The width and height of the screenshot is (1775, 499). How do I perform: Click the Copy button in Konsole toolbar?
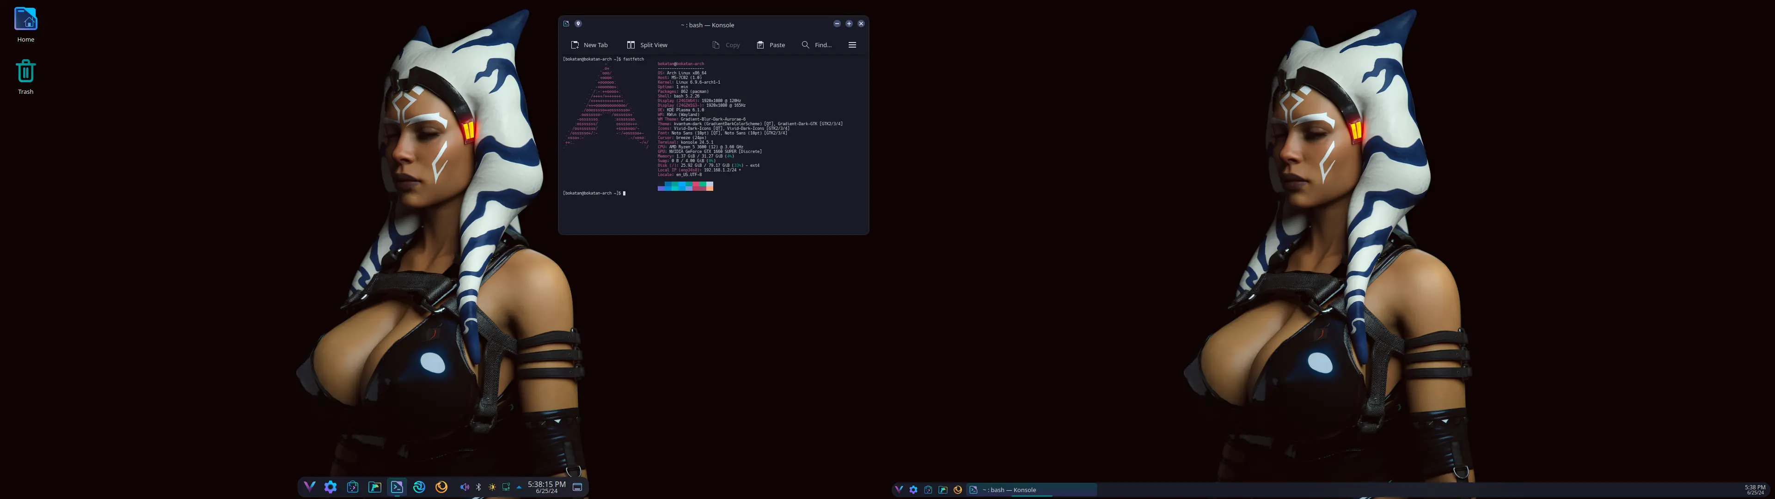tap(726, 45)
